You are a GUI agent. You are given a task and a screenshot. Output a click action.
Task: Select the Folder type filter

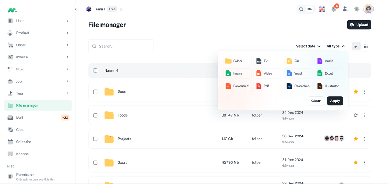(237, 61)
